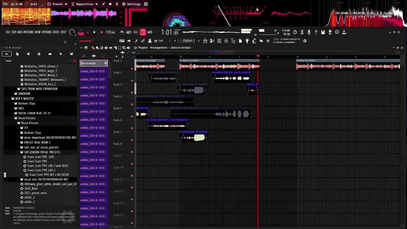Toggle wait for input before playing
This screenshot has width=407, height=229.
pyautogui.click(x=129, y=32)
